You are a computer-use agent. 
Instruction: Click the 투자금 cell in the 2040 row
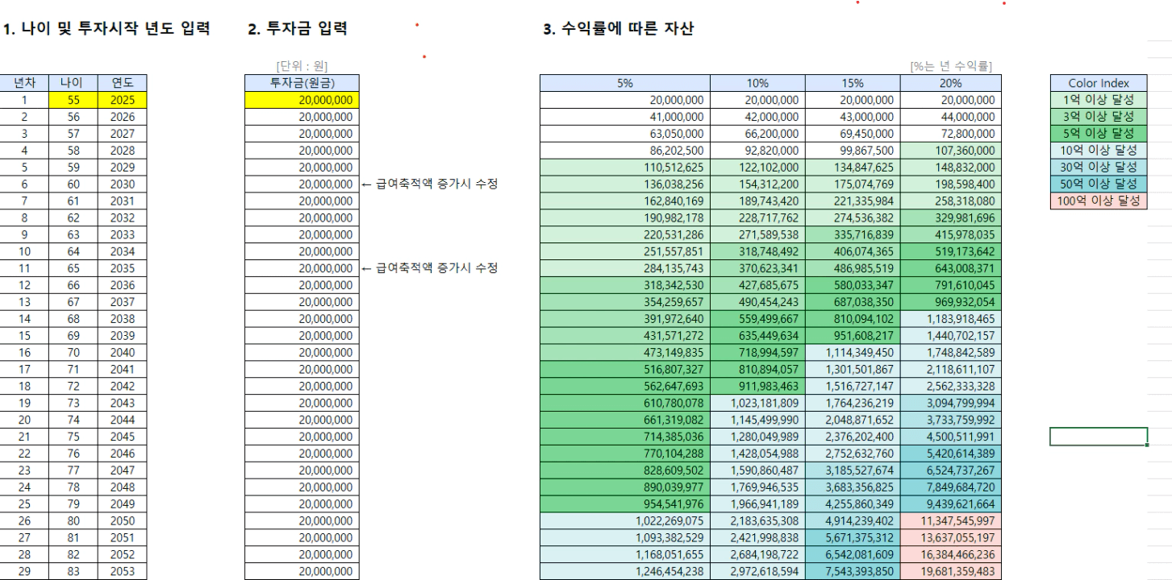[x=302, y=353]
